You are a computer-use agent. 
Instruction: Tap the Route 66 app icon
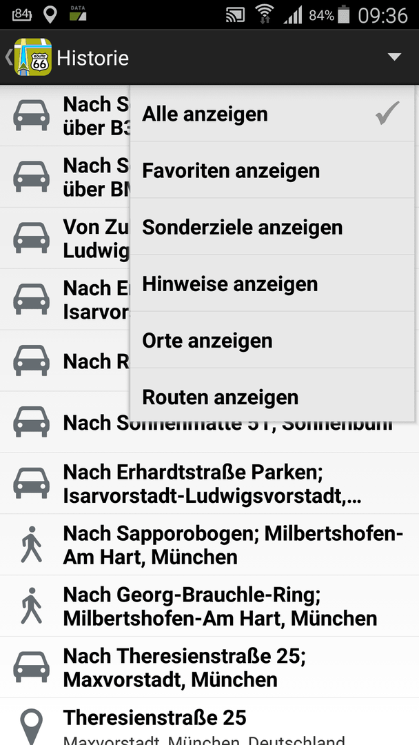(x=33, y=57)
